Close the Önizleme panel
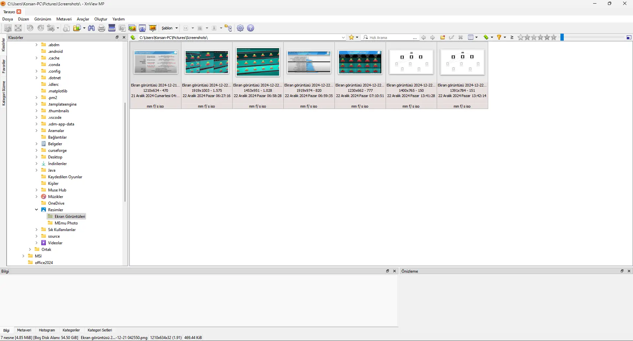This screenshot has width=633, height=341. (629, 271)
